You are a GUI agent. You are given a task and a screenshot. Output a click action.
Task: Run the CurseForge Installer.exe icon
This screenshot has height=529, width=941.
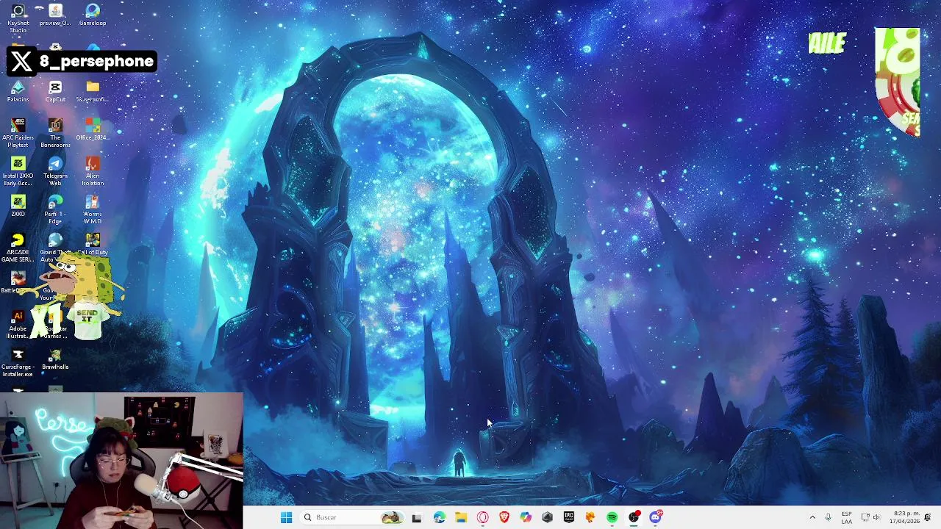point(18,362)
